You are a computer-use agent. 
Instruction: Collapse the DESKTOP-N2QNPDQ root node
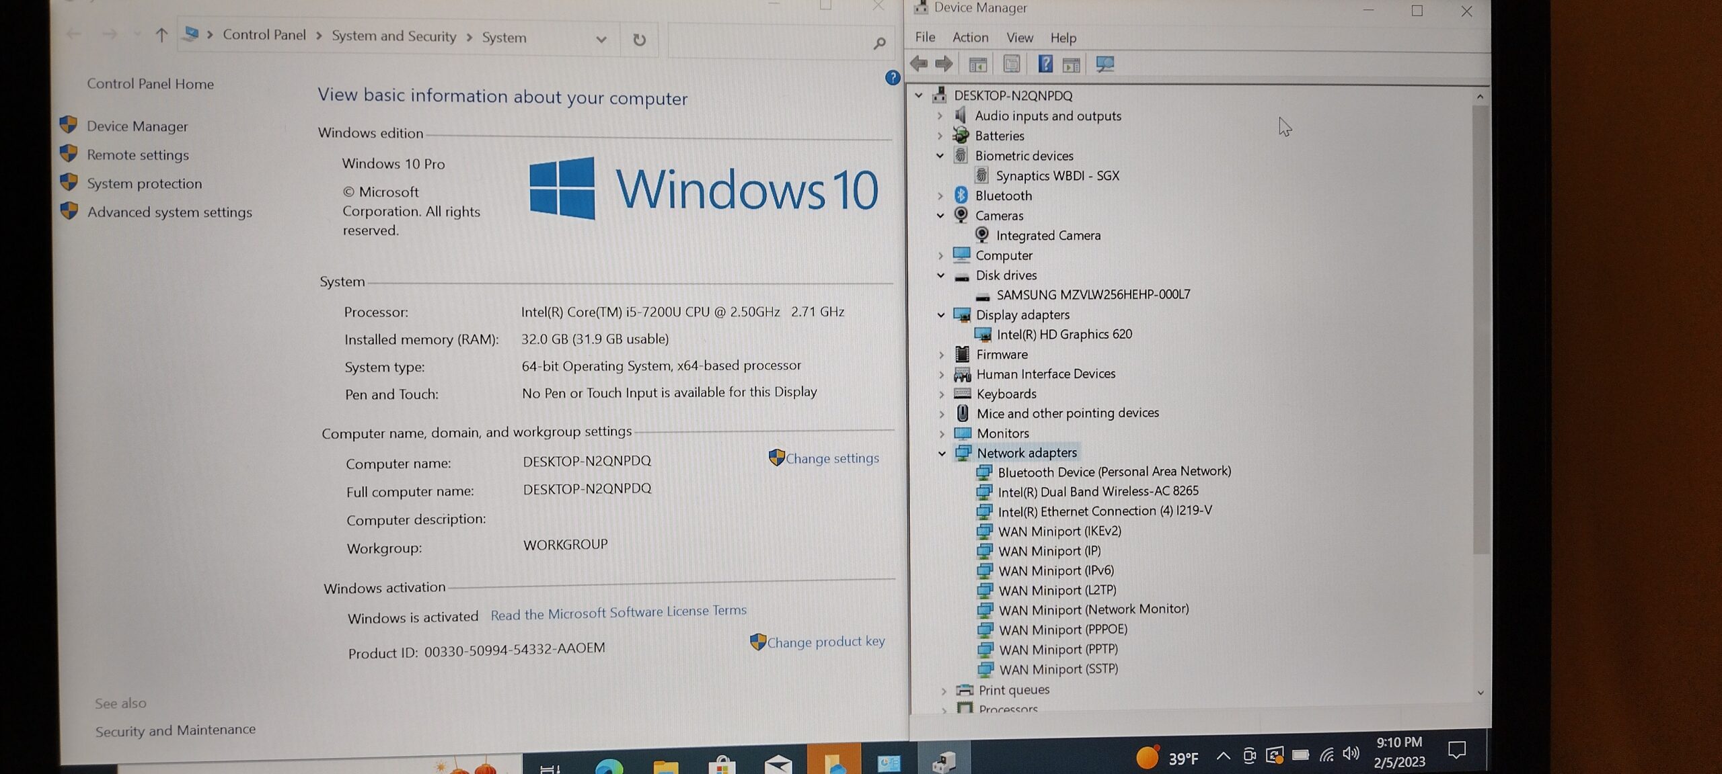919,95
